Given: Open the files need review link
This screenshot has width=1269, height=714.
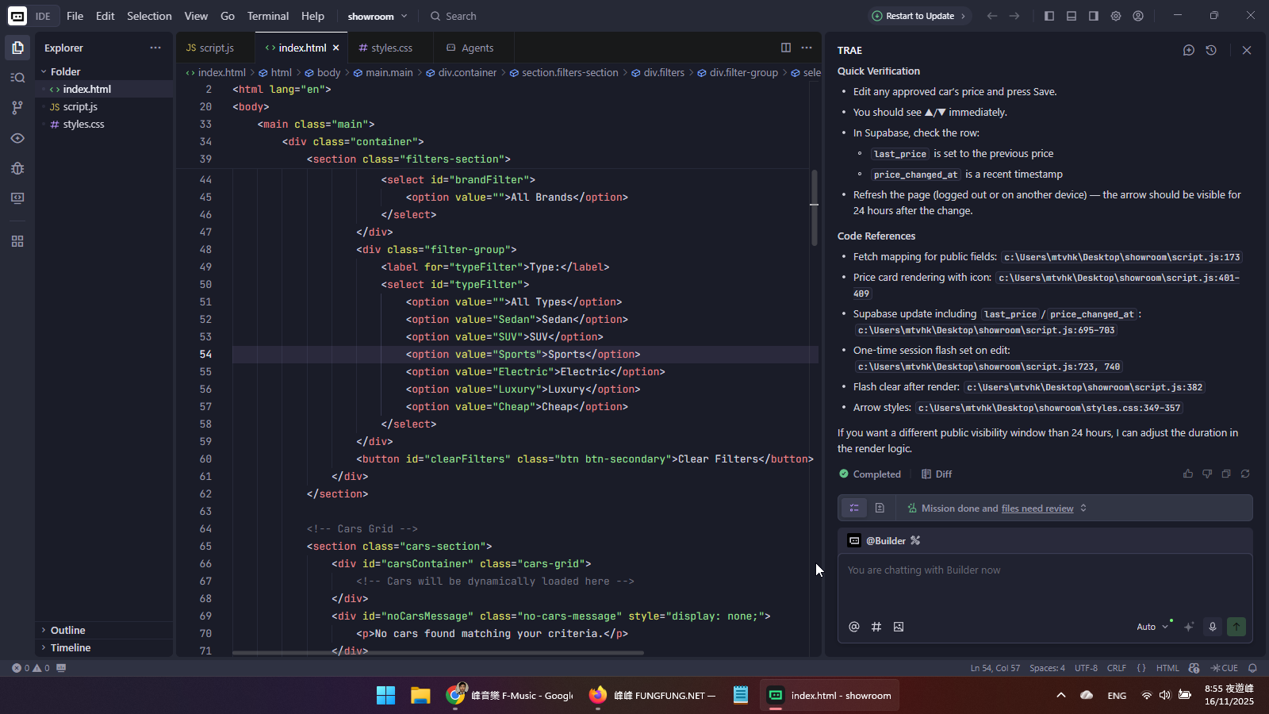Looking at the screenshot, I should coord(1037,509).
